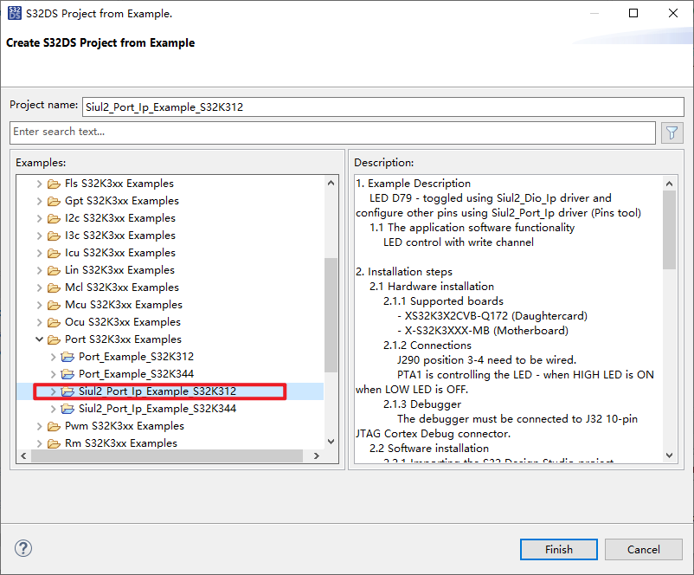Click the Siul2_Port_Ip_Example_S32K344 project icon
Viewport: 694px width, 575px height.
(x=67, y=409)
